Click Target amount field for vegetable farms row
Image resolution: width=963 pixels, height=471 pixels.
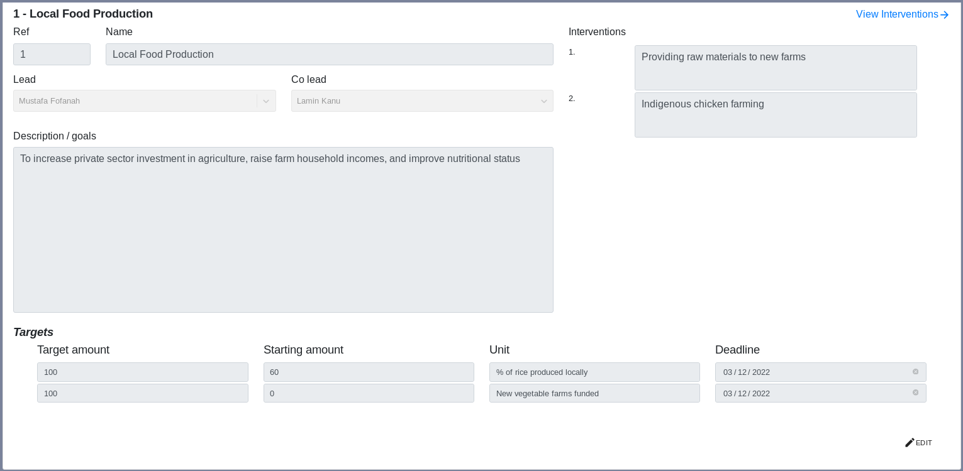(x=143, y=393)
